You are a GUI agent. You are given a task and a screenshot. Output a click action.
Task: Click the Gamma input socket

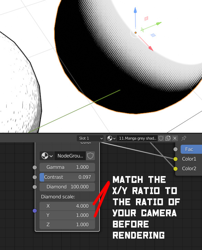(35, 167)
